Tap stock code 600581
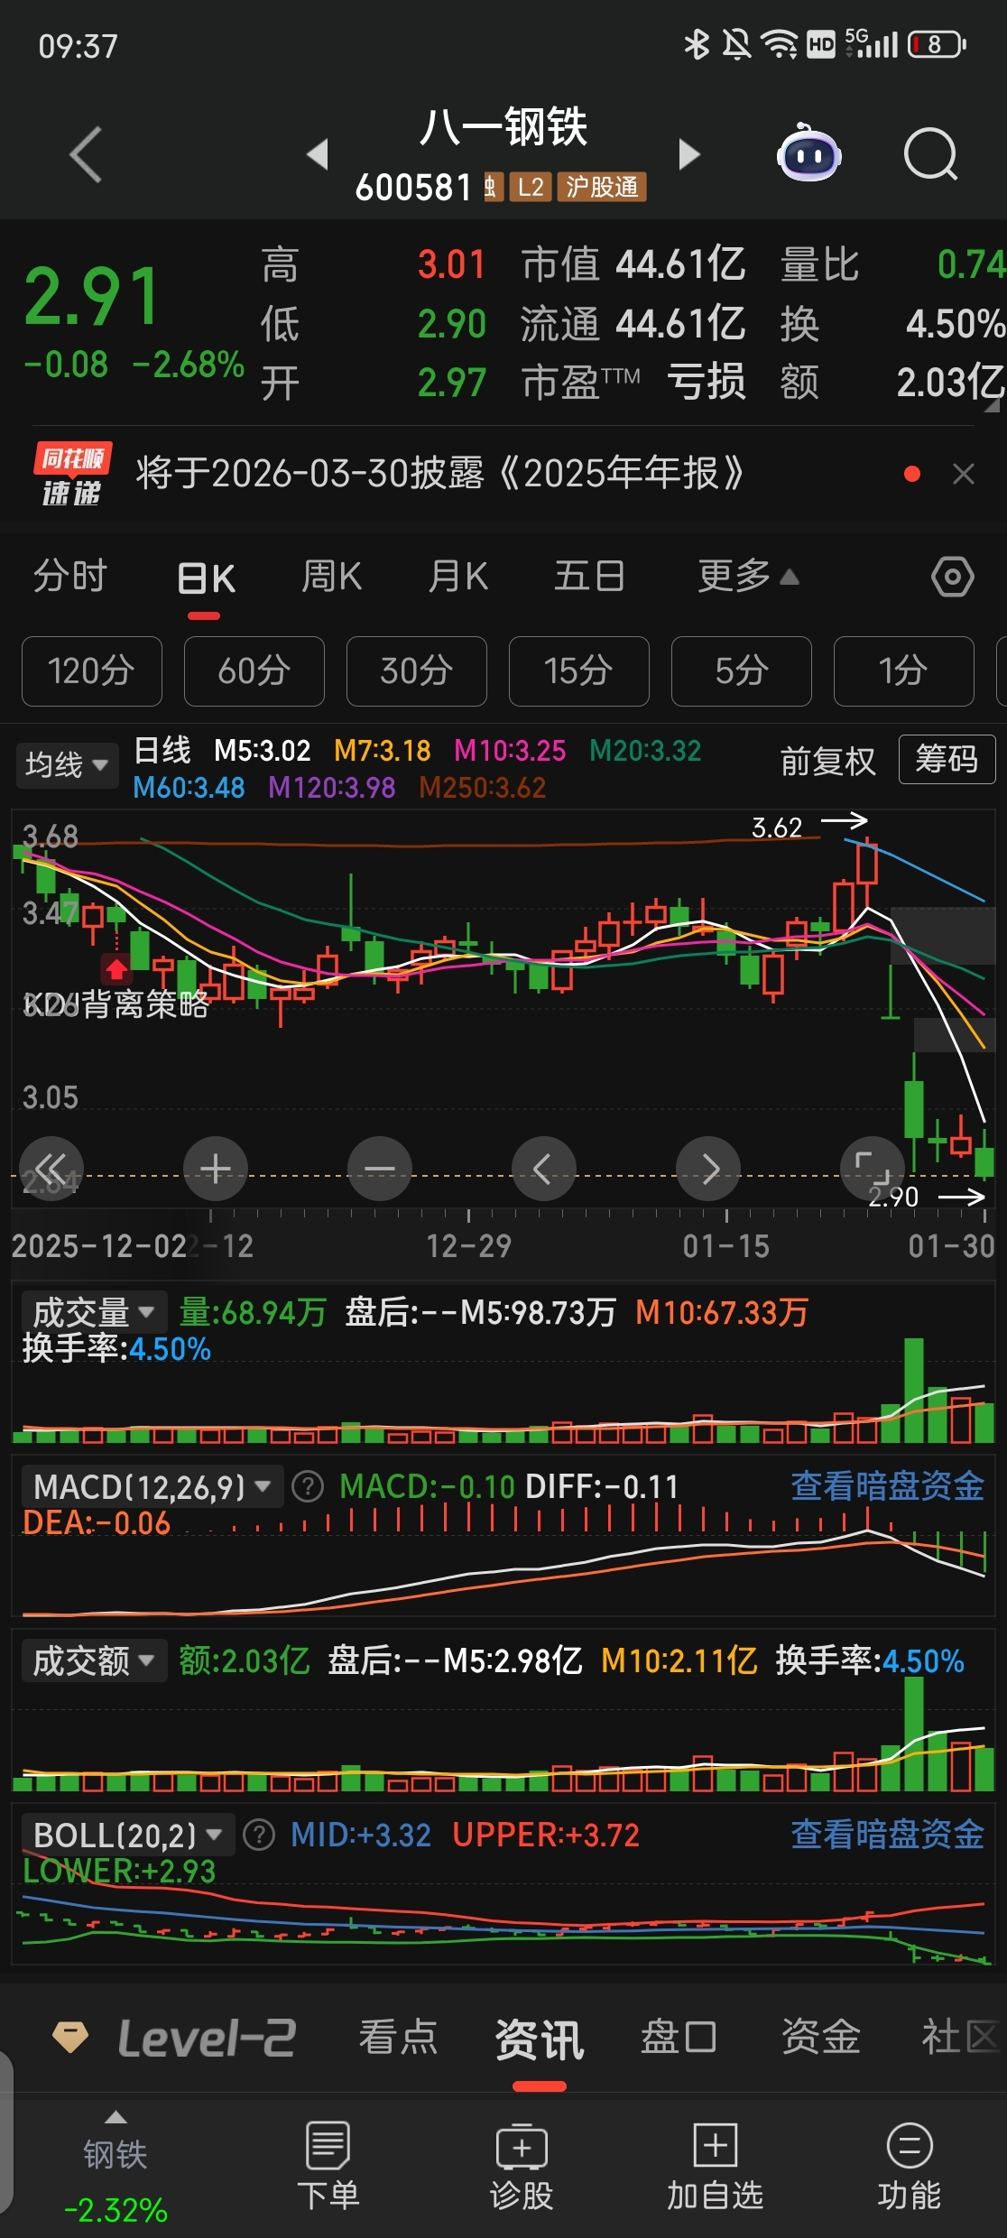The width and height of the screenshot is (1007, 2238). coord(413,188)
